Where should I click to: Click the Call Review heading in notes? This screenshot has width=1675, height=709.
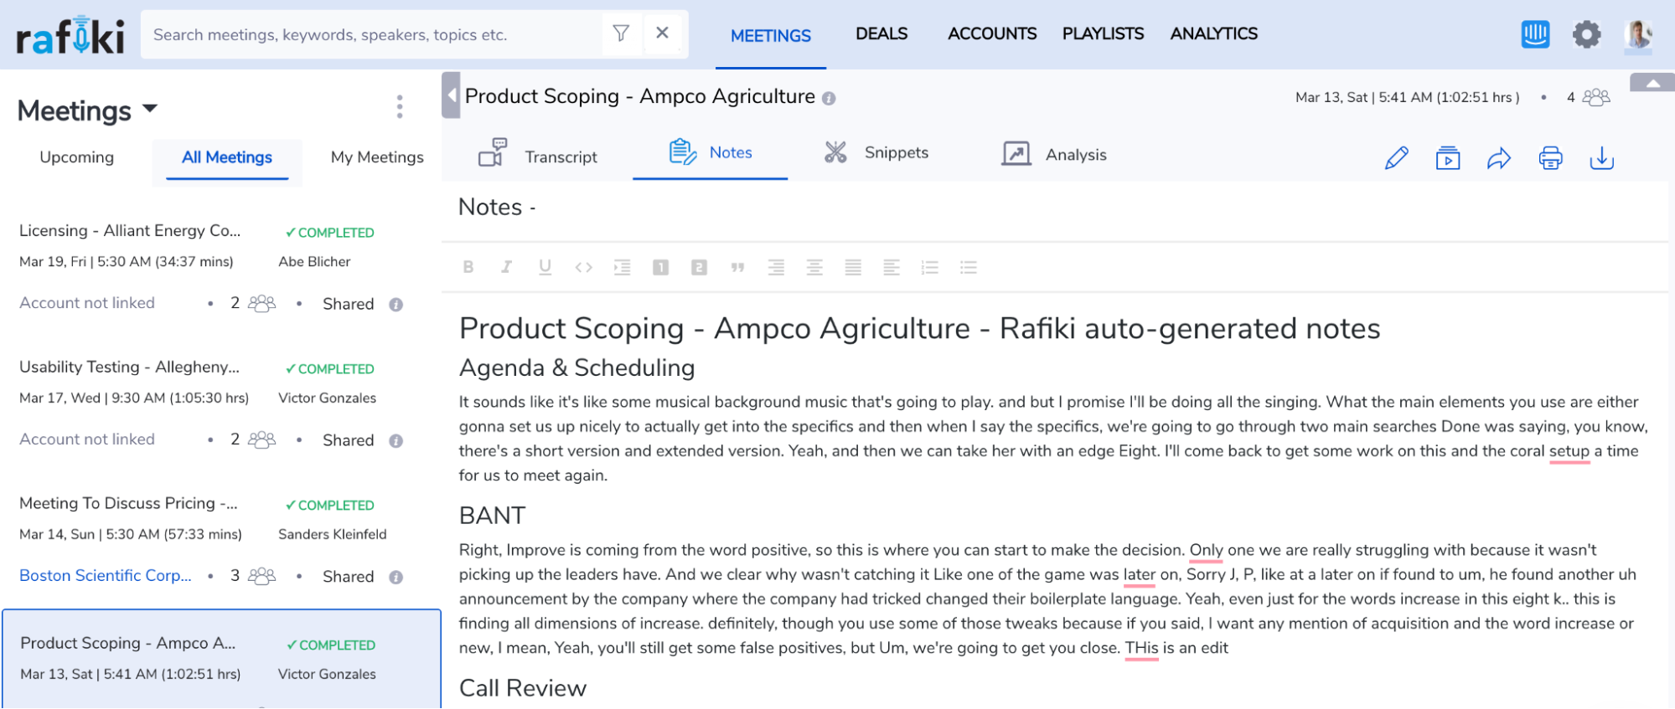tap(523, 688)
